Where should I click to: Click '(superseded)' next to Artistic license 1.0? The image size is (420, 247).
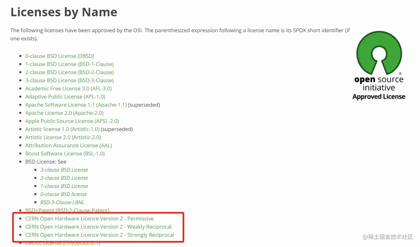click(x=117, y=129)
